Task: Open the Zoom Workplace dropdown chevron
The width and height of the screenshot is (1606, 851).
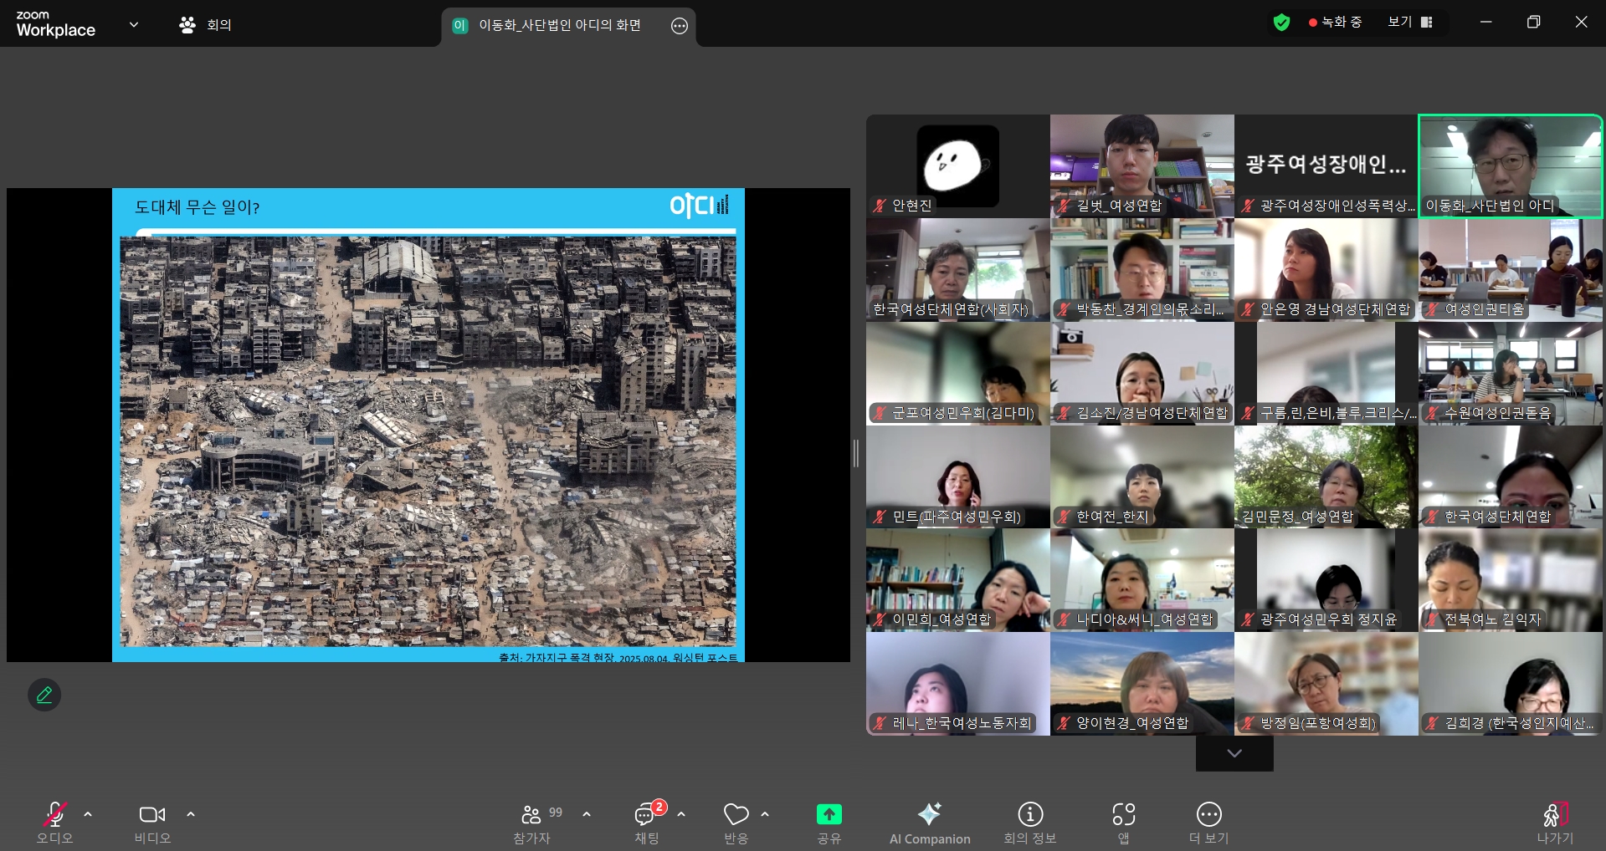Action: [134, 24]
